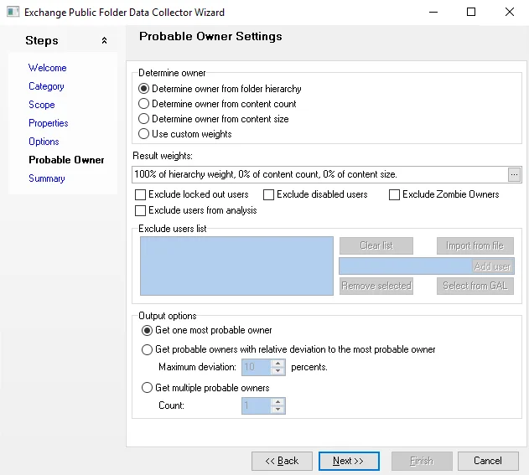Go back with the << Back button
The width and height of the screenshot is (529, 475).
(x=282, y=461)
